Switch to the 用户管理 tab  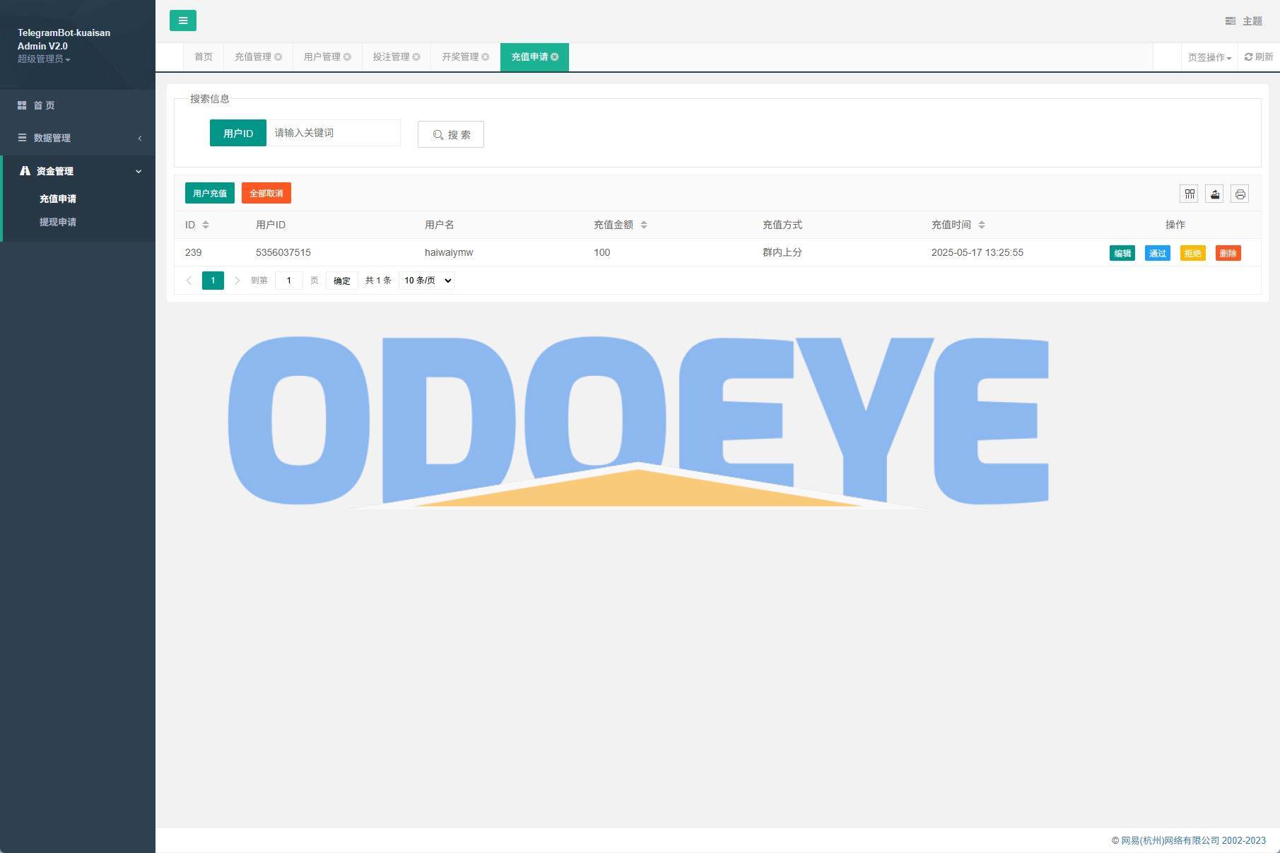click(x=322, y=57)
